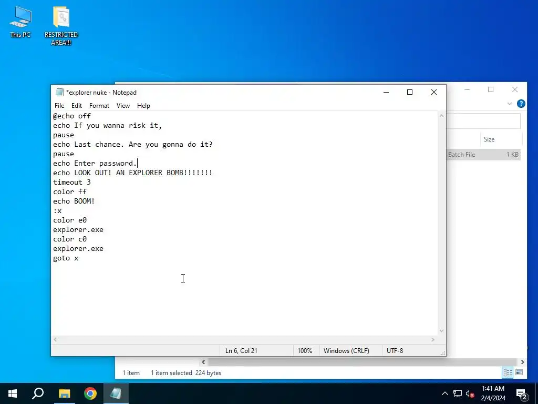
Task: Click Notepad vertical scrollbar up arrow
Action: coord(441,116)
